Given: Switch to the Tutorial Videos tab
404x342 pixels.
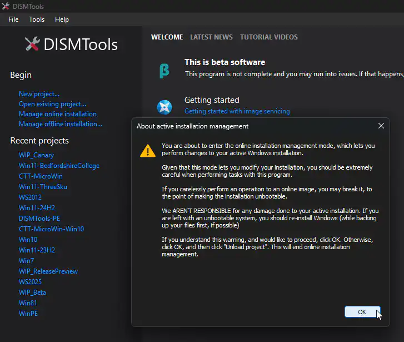Looking at the screenshot, I should point(269,37).
